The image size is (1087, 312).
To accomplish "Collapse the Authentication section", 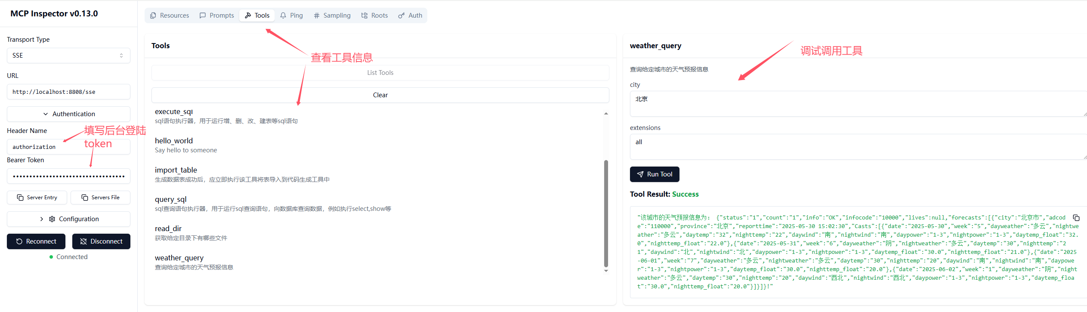I will [68, 114].
